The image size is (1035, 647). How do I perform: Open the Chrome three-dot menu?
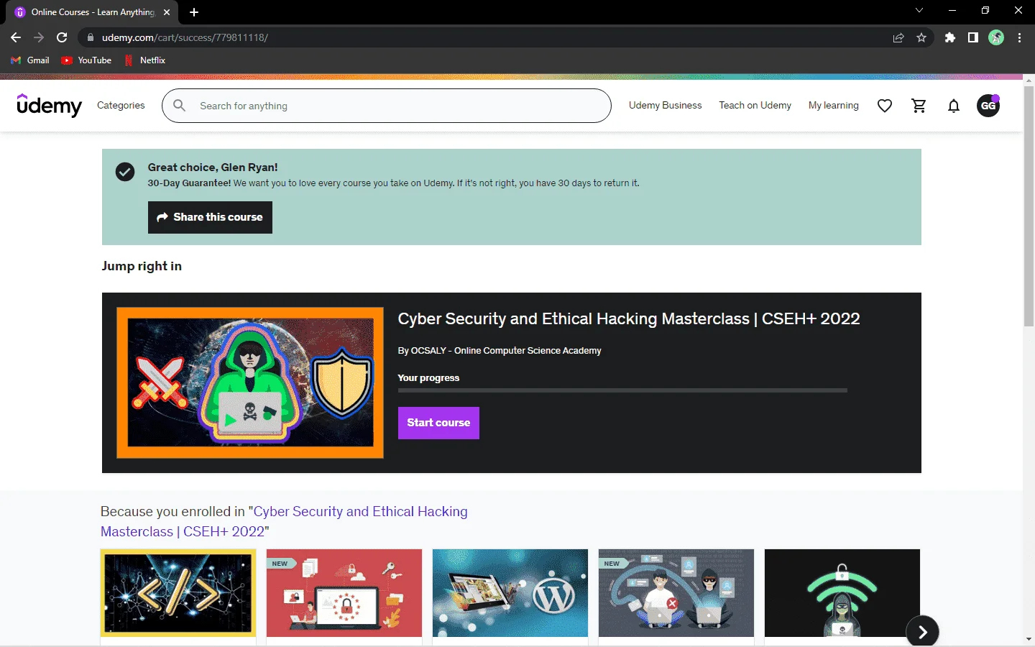(1019, 37)
